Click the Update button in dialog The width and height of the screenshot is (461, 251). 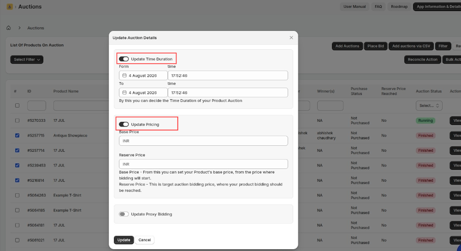point(124,240)
